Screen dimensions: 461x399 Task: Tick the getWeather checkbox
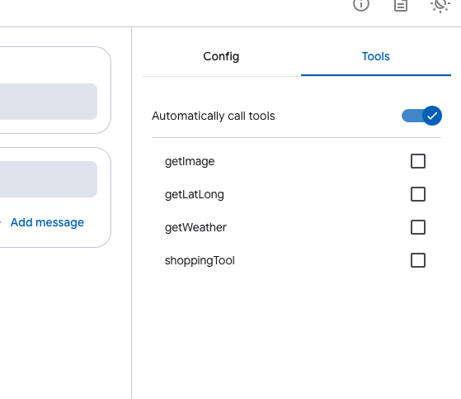[x=418, y=227]
